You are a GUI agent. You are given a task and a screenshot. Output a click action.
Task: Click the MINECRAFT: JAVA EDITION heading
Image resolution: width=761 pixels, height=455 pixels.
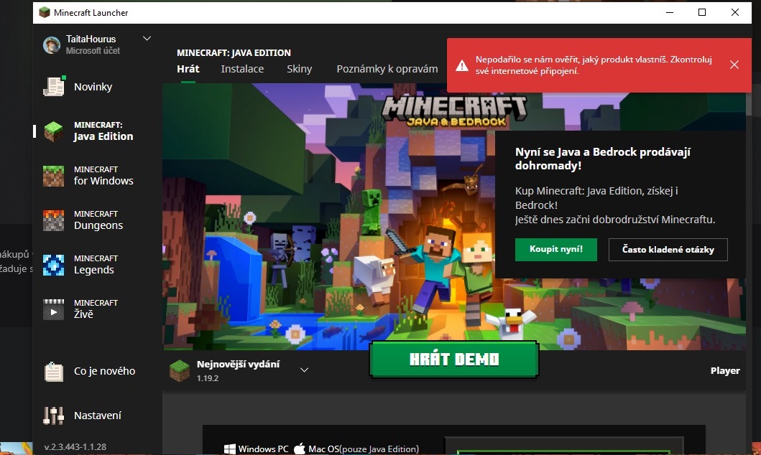(x=234, y=52)
